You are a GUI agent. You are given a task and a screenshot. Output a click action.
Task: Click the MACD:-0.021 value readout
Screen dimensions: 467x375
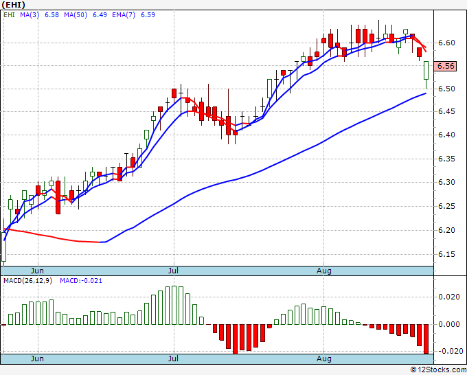click(81, 281)
